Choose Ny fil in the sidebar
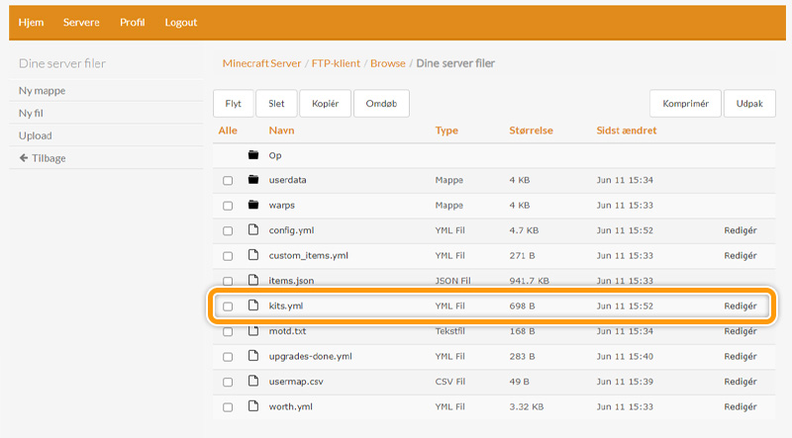 (31, 113)
